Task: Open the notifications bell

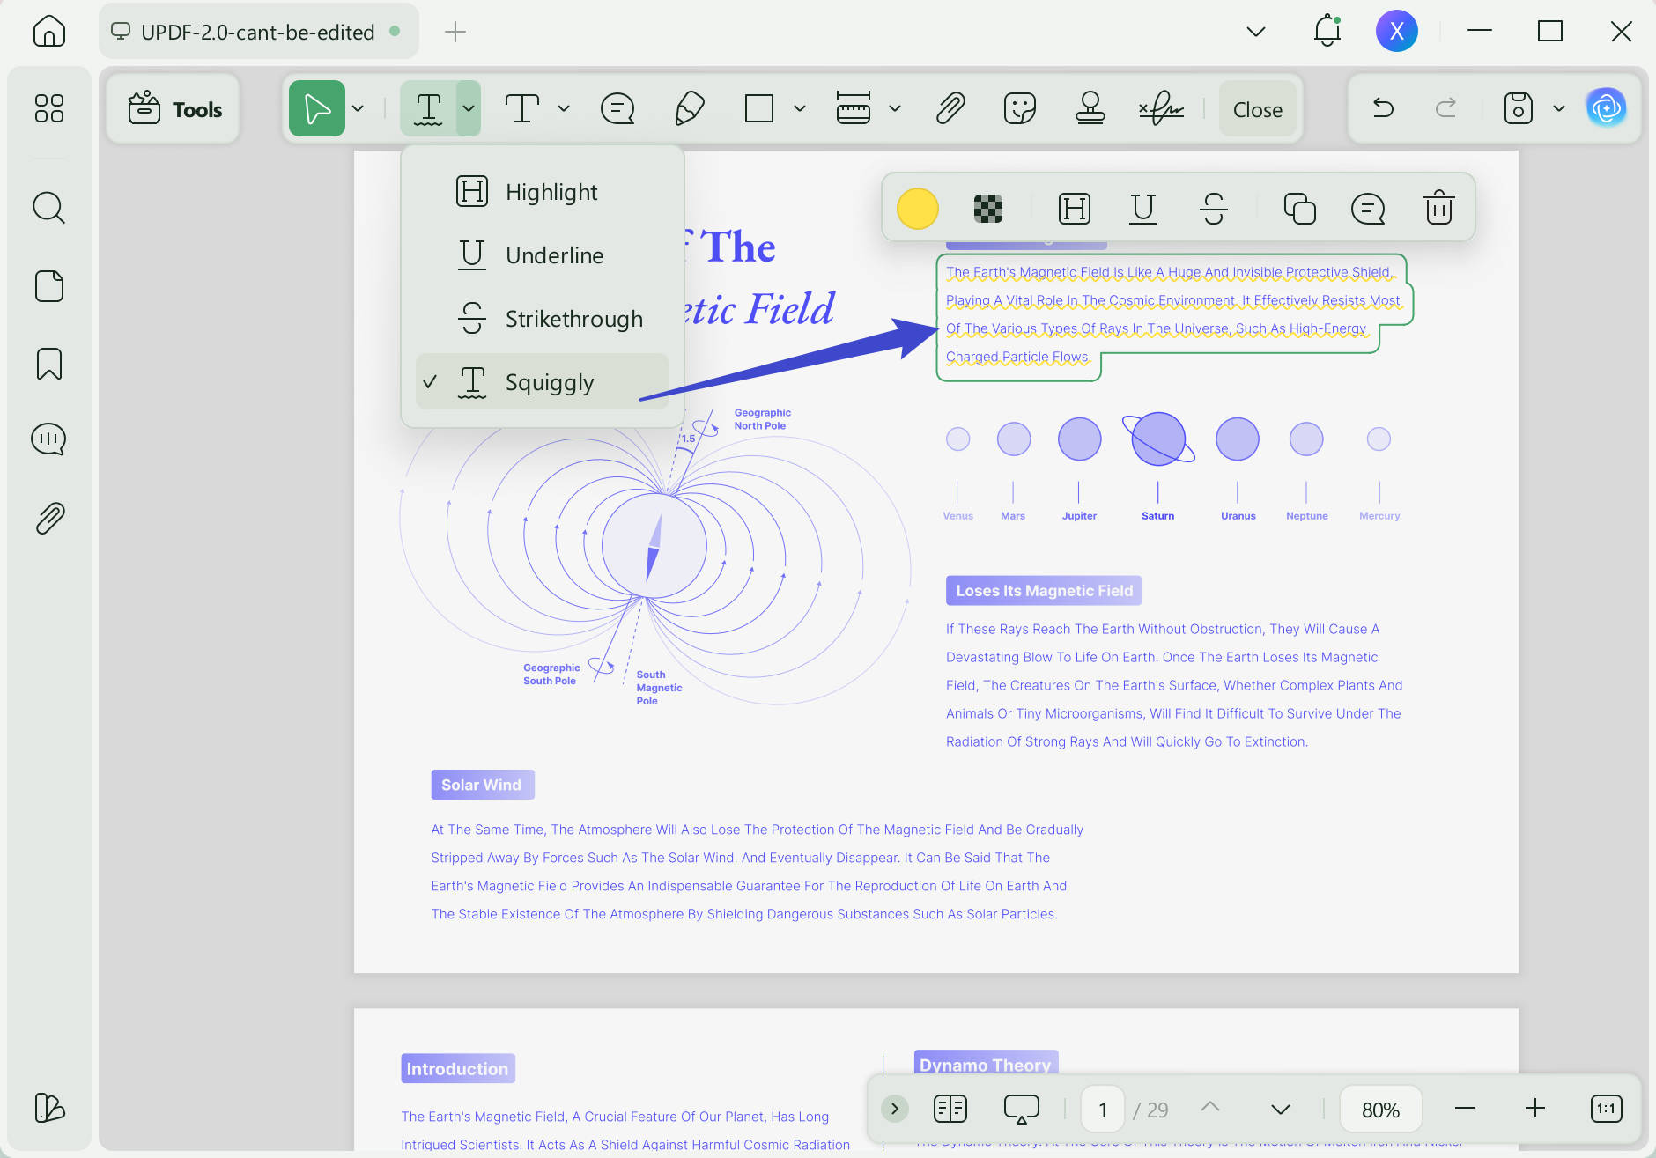Action: [1327, 32]
